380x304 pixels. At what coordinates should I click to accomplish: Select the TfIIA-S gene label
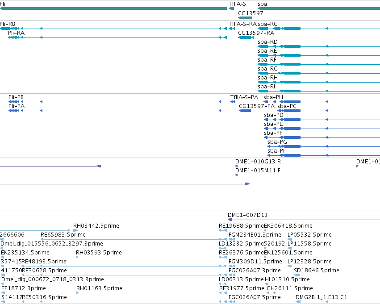coord(237,4)
